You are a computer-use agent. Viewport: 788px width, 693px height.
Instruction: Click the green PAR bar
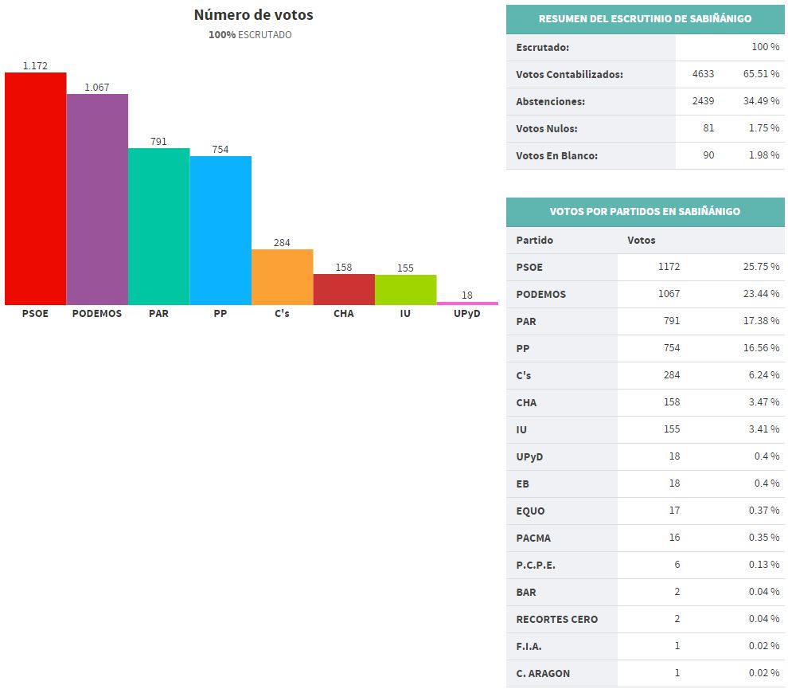(158, 226)
